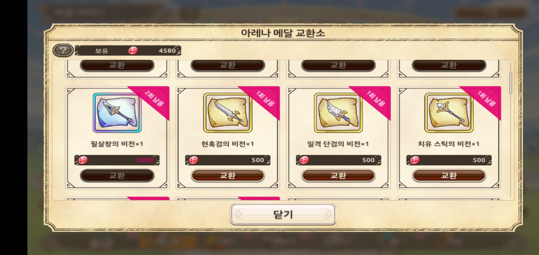Click last 교환 button in top partial row

coord(449,65)
